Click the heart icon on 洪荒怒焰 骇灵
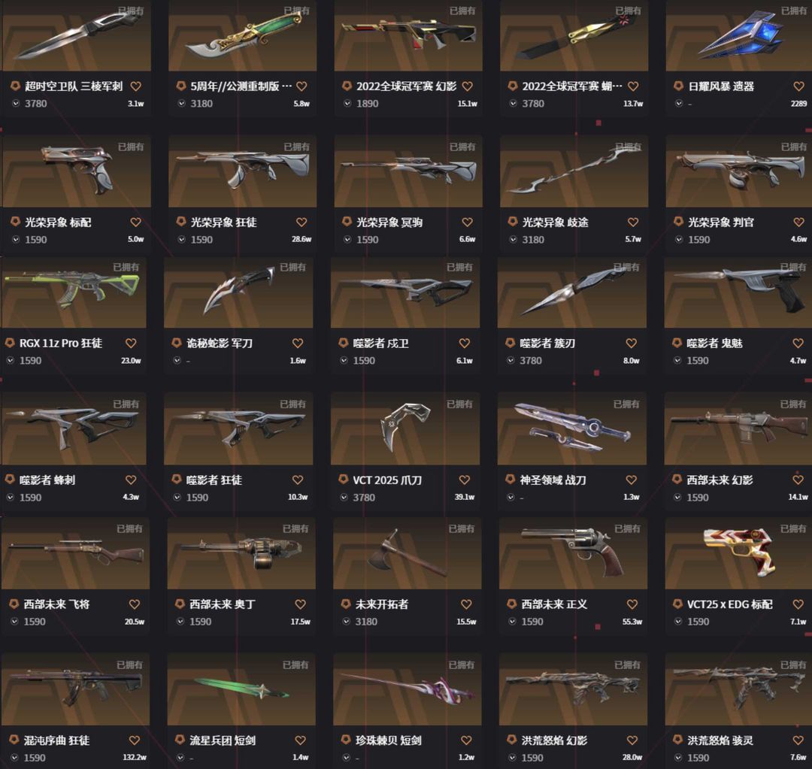This screenshot has width=812, height=769. coord(798,740)
